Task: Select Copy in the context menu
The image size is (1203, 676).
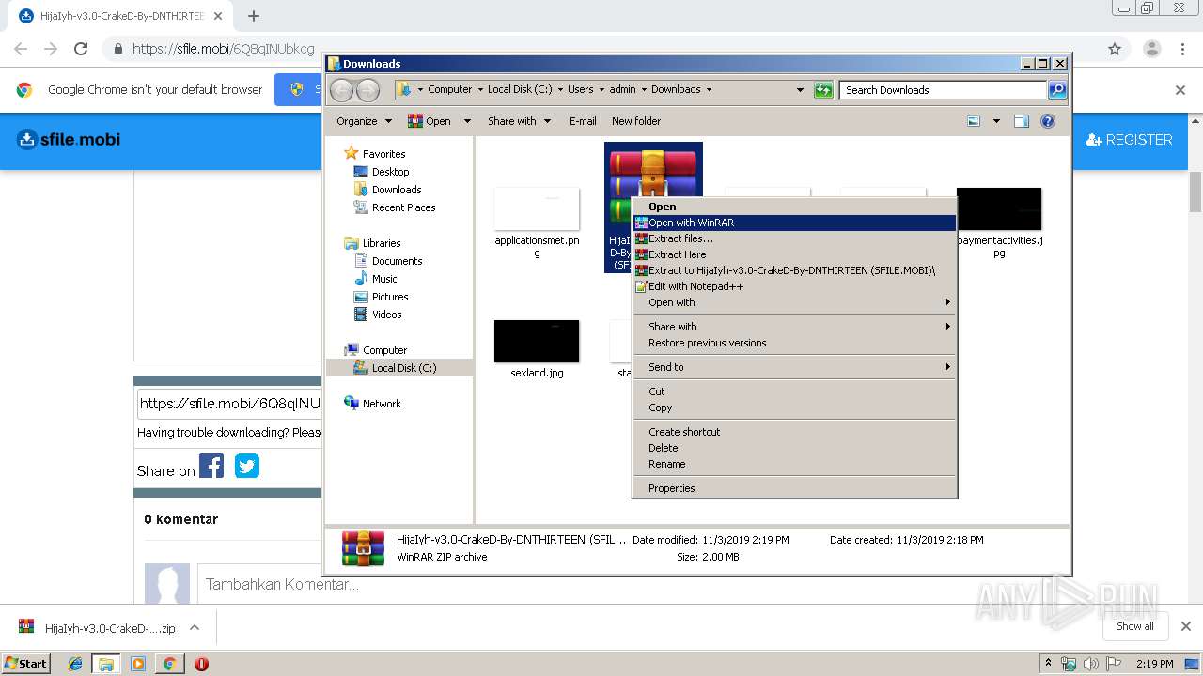Action: click(794, 407)
